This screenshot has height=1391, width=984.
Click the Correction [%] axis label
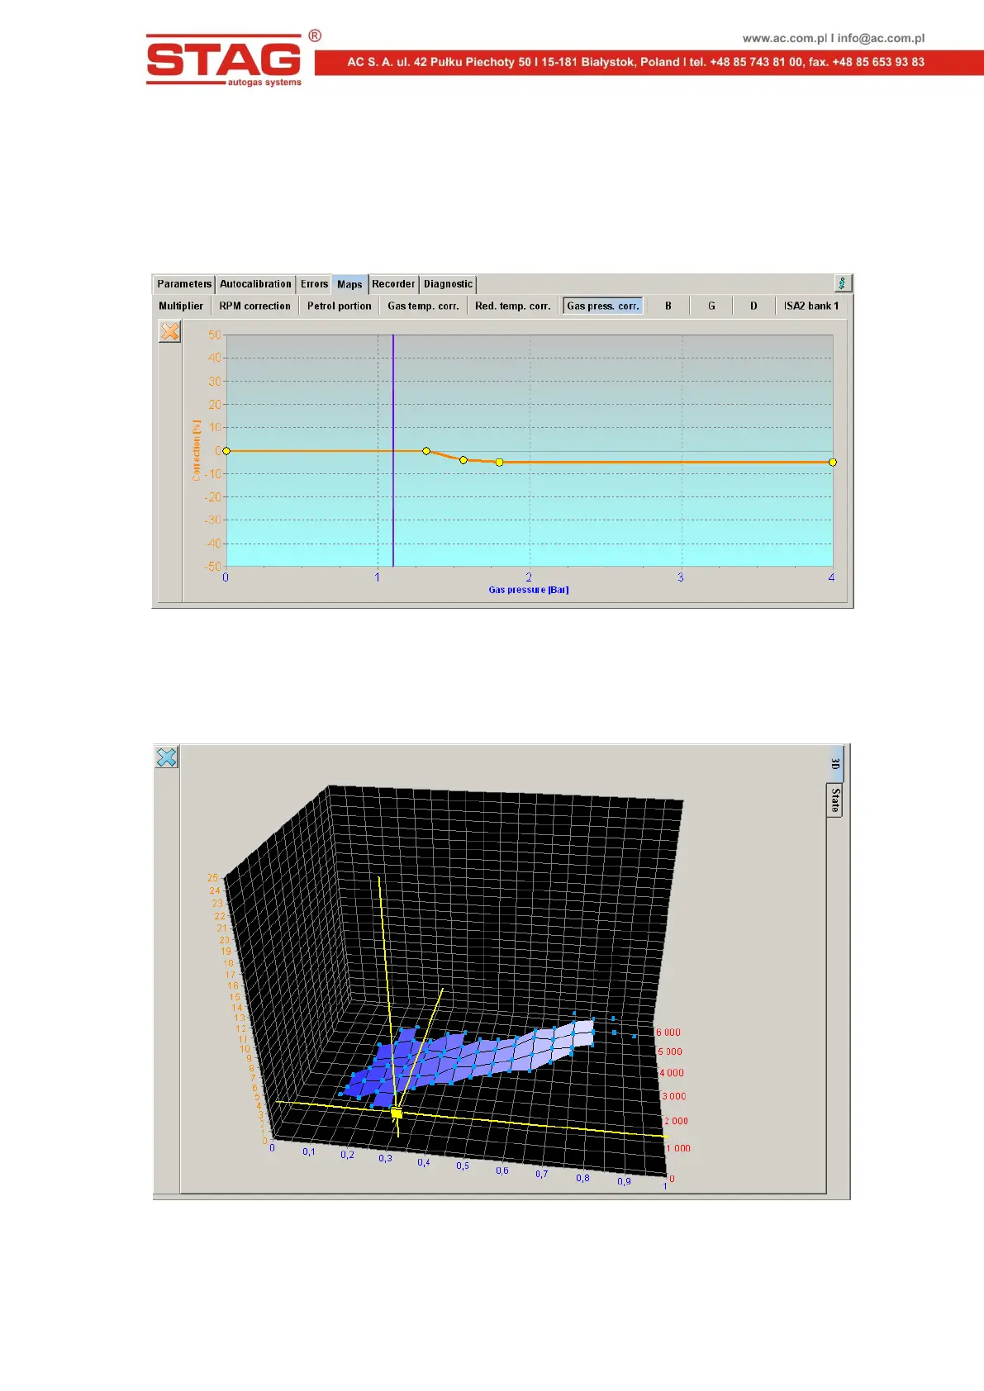point(197,450)
